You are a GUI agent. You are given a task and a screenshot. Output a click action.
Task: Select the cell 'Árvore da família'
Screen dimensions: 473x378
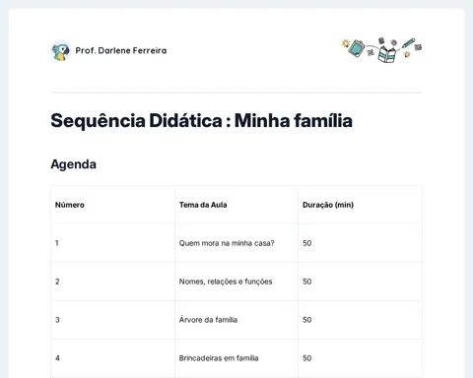(x=236, y=320)
